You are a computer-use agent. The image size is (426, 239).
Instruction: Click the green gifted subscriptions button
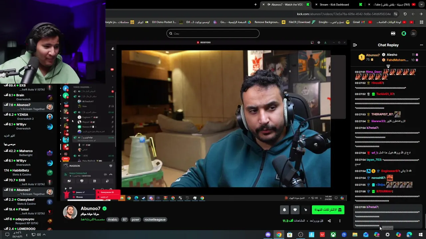point(328,210)
